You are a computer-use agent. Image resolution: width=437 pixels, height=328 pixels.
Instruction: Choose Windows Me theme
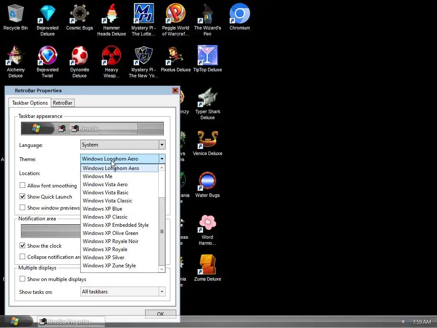pos(119,176)
